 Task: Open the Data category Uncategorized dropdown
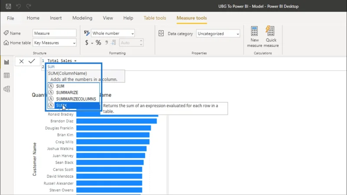pos(218,34)
